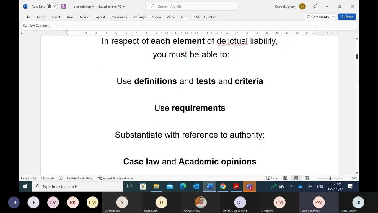Open Google Chrome from the taskbar
Screen dimensions: 378x213
click(223, 187)
